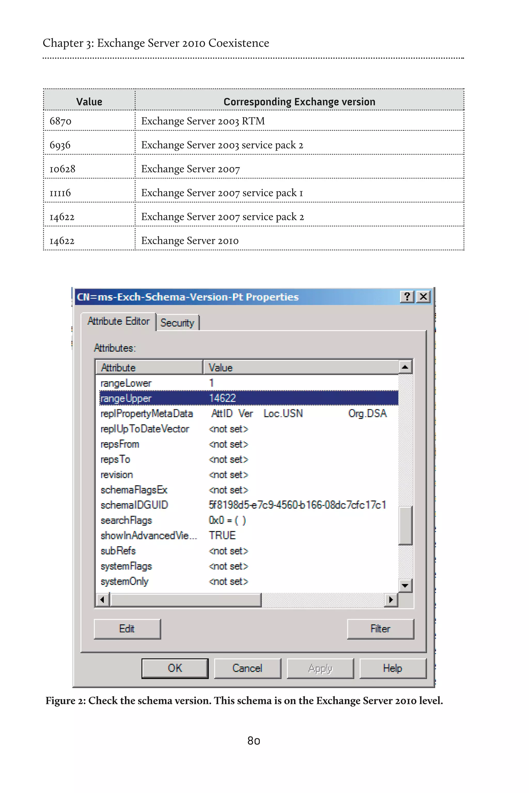
Task: Sort by the Attribute column header
Action: coord(149,367)
